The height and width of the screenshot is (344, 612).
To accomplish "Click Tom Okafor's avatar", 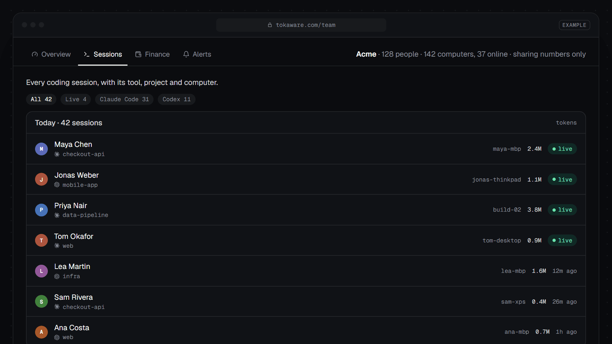I will click(41, 240).
